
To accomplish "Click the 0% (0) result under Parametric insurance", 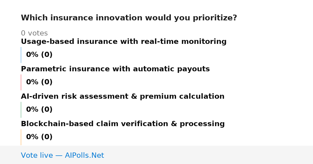I will tap(39, 82).
